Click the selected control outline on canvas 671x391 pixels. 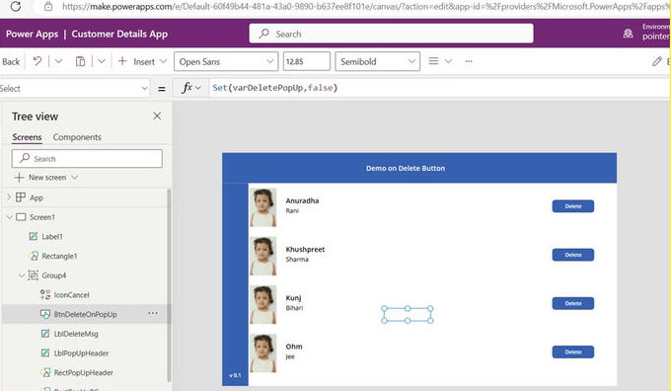click(x=408, y=314)
